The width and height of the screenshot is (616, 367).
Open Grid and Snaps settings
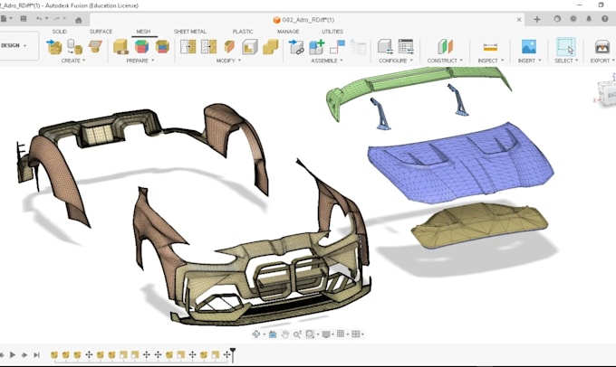[341, 334]
